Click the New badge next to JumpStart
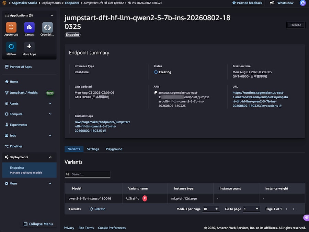This screenshot has width=309, height=232. coord(50,93)
